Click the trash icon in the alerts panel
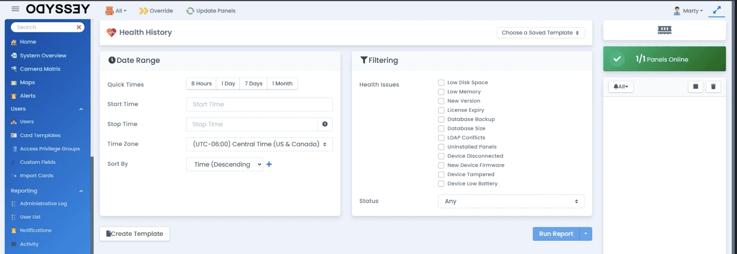 click(713, 86)
